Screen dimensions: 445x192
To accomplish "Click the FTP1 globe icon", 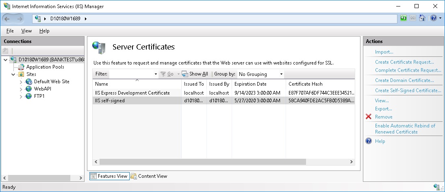I will point(29,96).
